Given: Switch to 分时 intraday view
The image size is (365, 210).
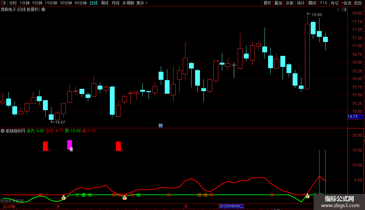Looking at the screenshot, I should coord(13,3).
